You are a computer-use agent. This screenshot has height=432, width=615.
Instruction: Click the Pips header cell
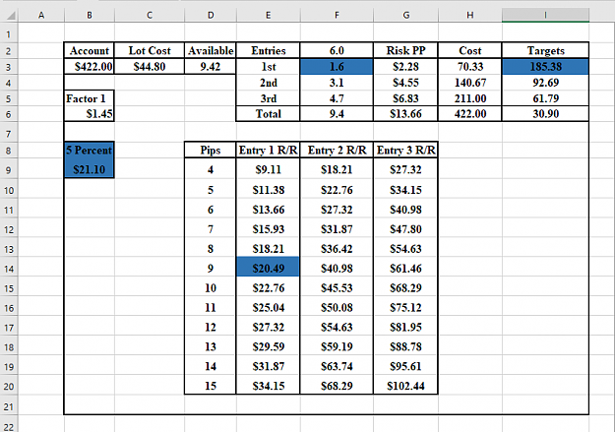click(211, 150)
